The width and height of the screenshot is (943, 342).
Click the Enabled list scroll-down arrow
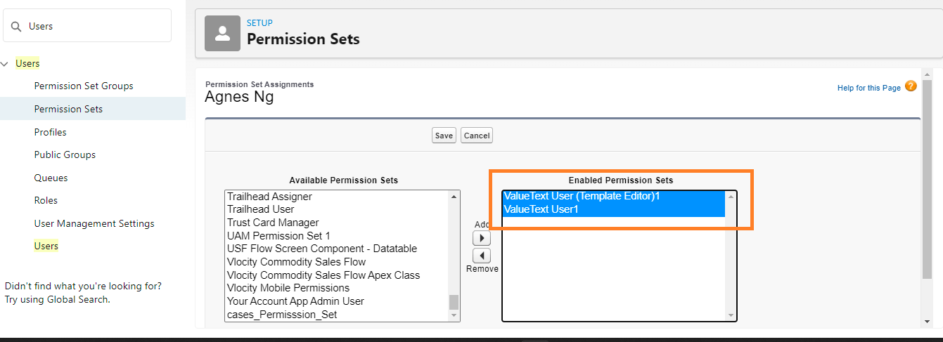click(731, 315)
